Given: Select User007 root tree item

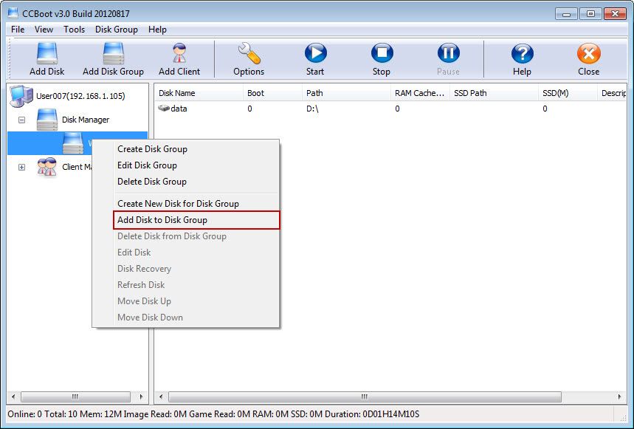Looking at the screenshot, I should coord(80,96).
